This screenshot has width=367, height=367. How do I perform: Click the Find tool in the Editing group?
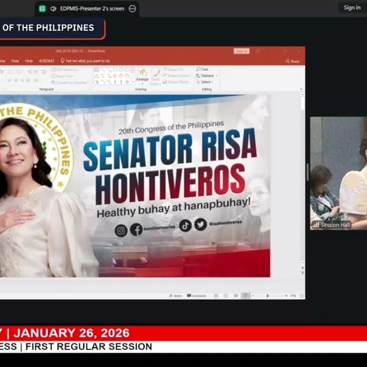(x=204, y=69)
